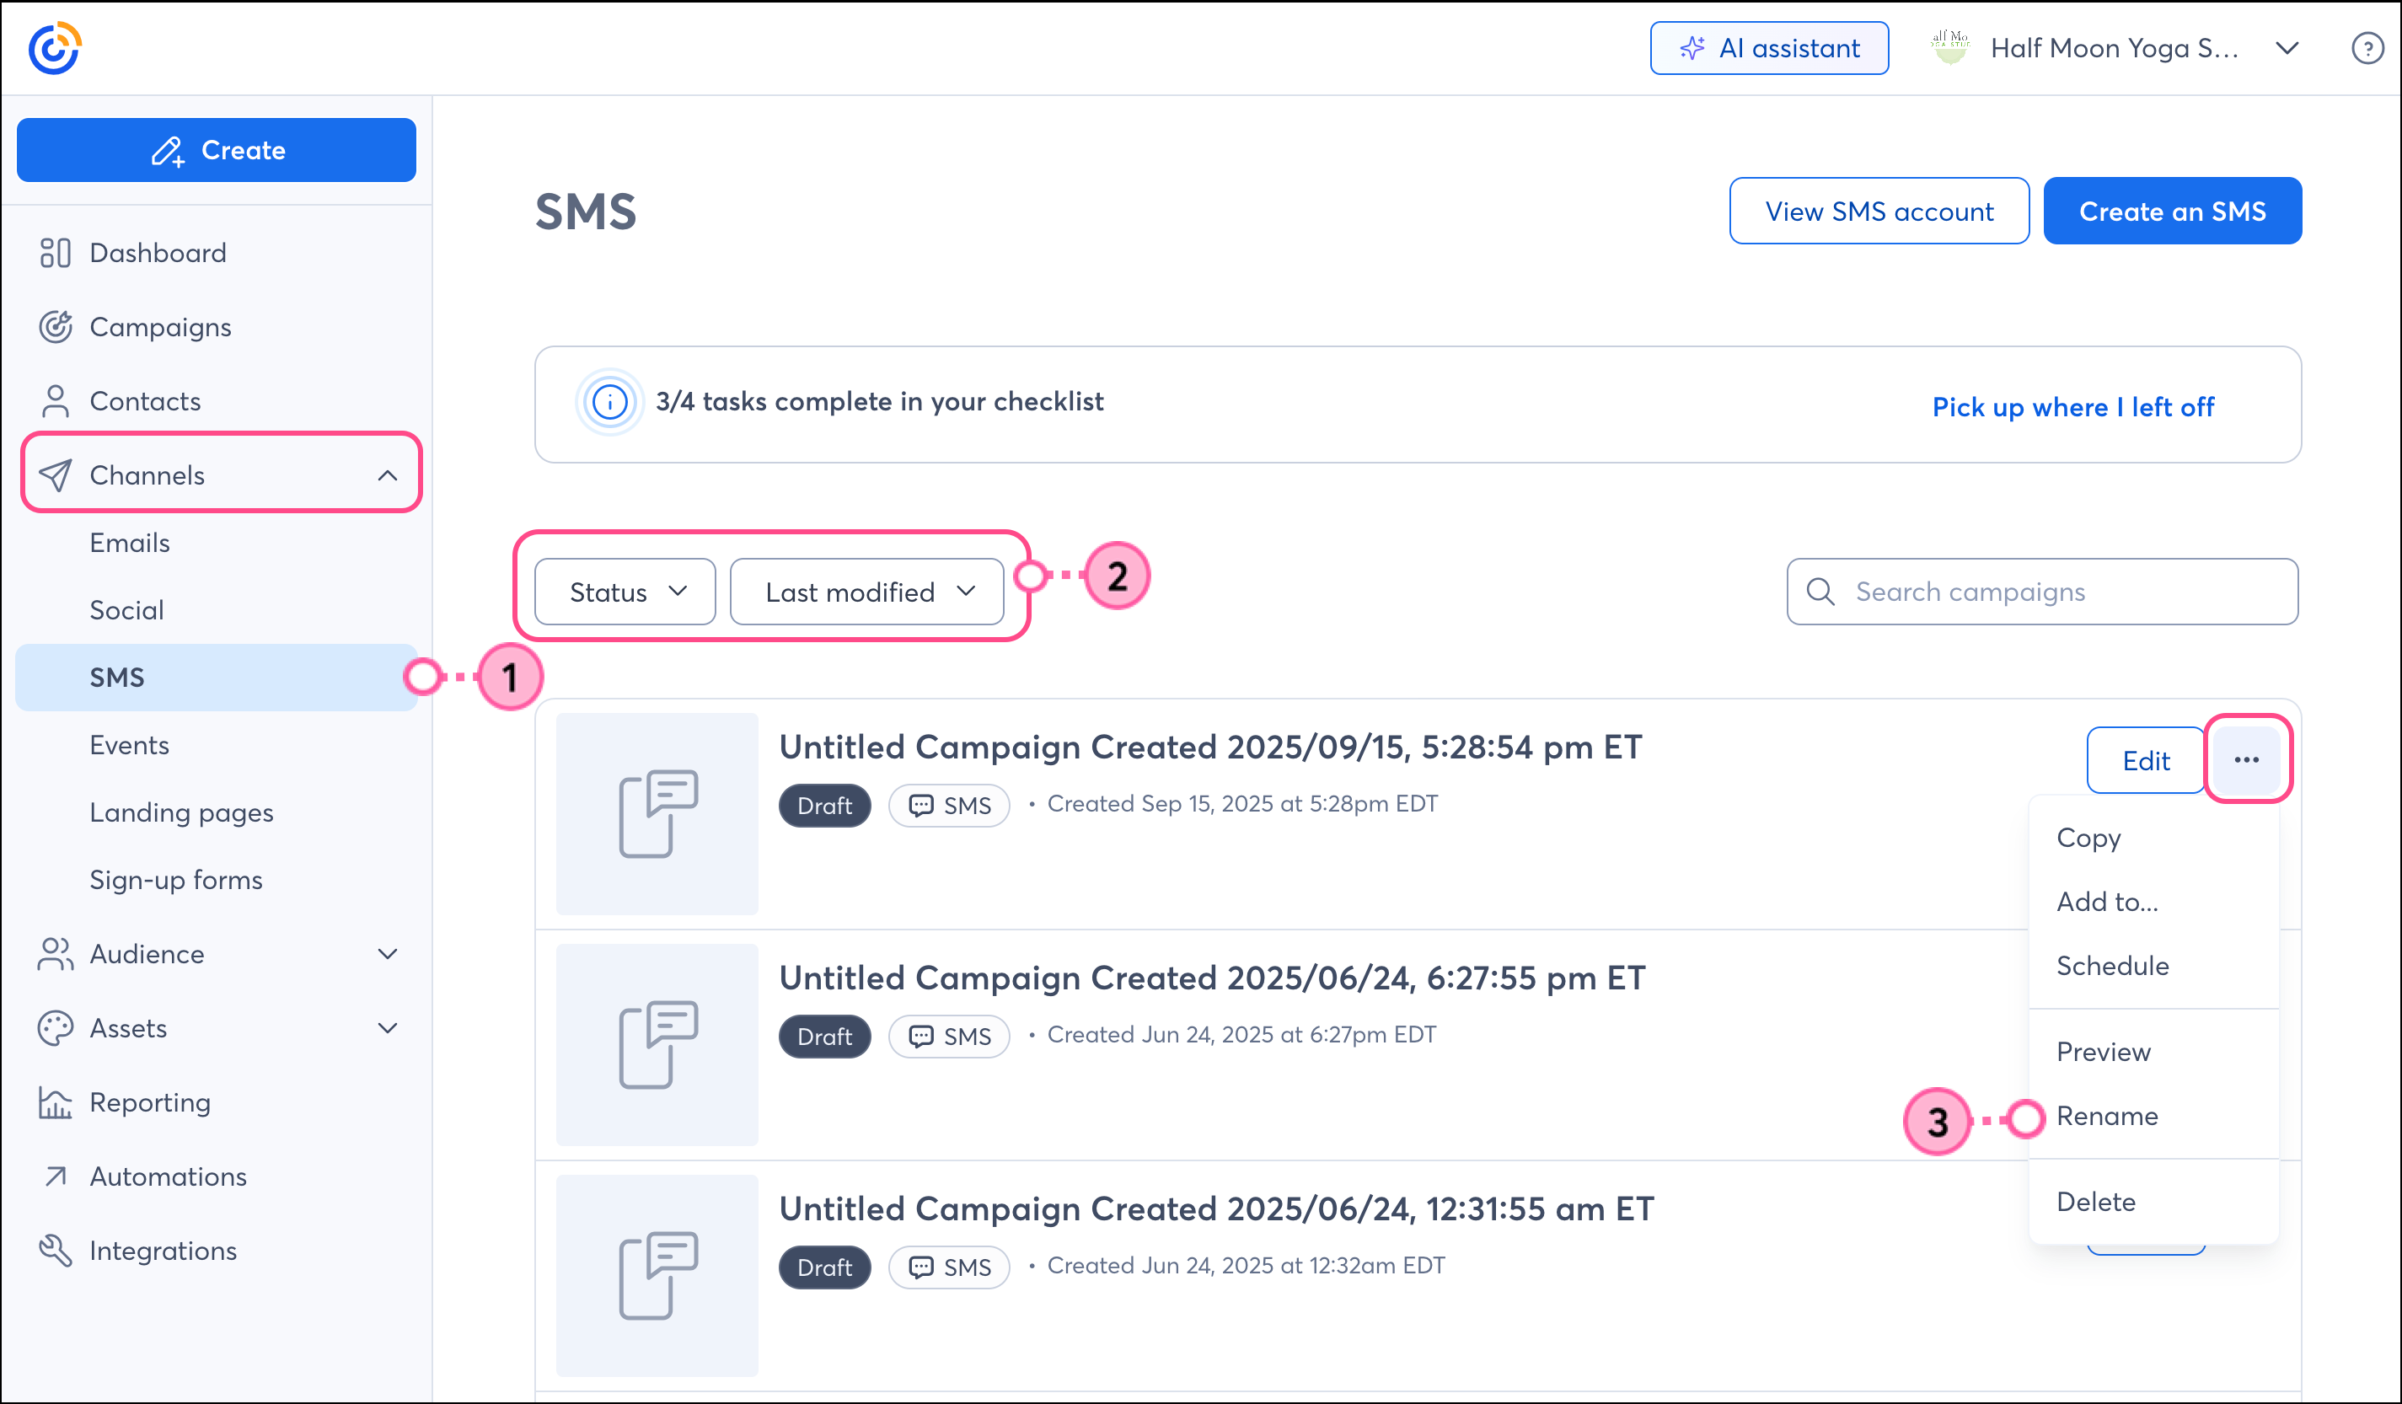Click the Automations arrow icon
2402x1404 pixels.
pos(56,1176)
